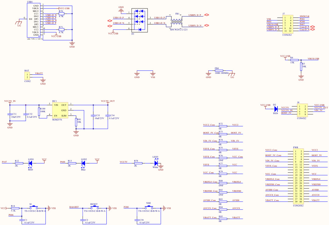Click the LED2 Blue diode symbol
This screenshot has width=329, height=225.
pos(83,163)
